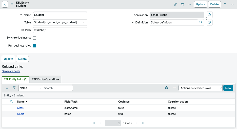
Task: Toggle Synchronize Inserts checkbox
Action: tap(35, 38)
